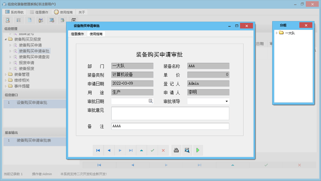Image resolution: width=321 pixels, height=181 pixels.
Task: Click the print icon in the dialog toolbar
Action: coord(176,150)
